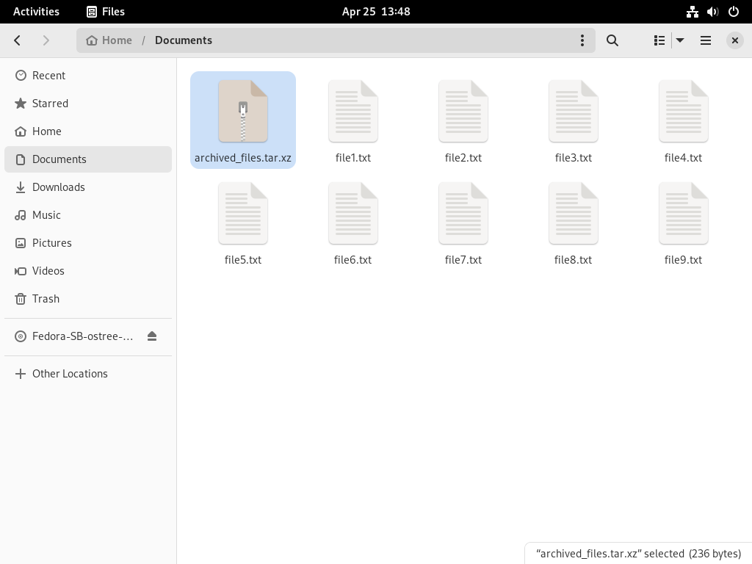Open Downloads in the sidebar
This screenshot has width=752, height=564.
point(88,187)
